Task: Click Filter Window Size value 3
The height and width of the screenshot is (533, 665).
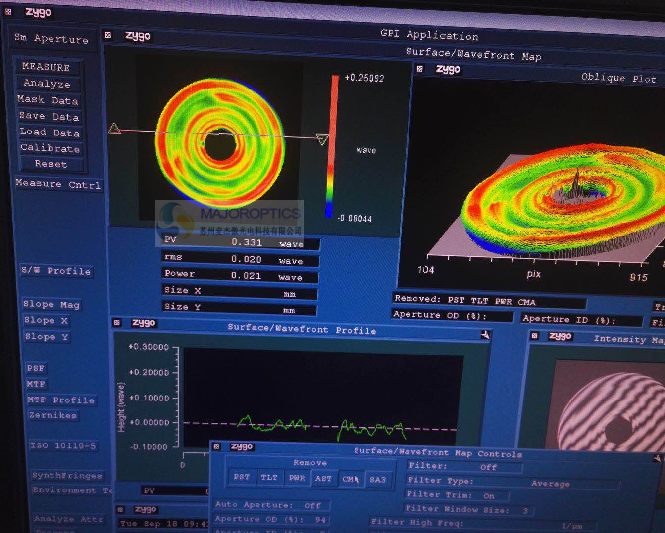Action: pos(525,510)
